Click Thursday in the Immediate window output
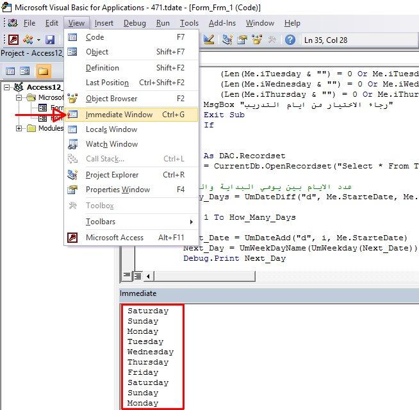Viewport: 419px width, 410px height. point(148,362)
